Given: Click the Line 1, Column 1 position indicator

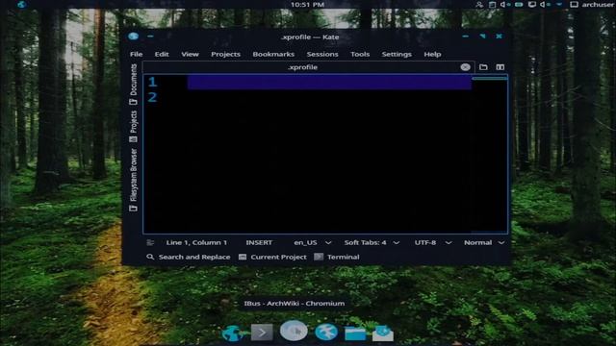Looking at the screenshot, I should (x=196, y=242).
